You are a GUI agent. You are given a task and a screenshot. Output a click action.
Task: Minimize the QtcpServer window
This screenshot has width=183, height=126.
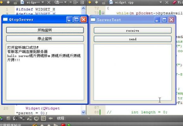pyautogui.click(x=70, y=20)
